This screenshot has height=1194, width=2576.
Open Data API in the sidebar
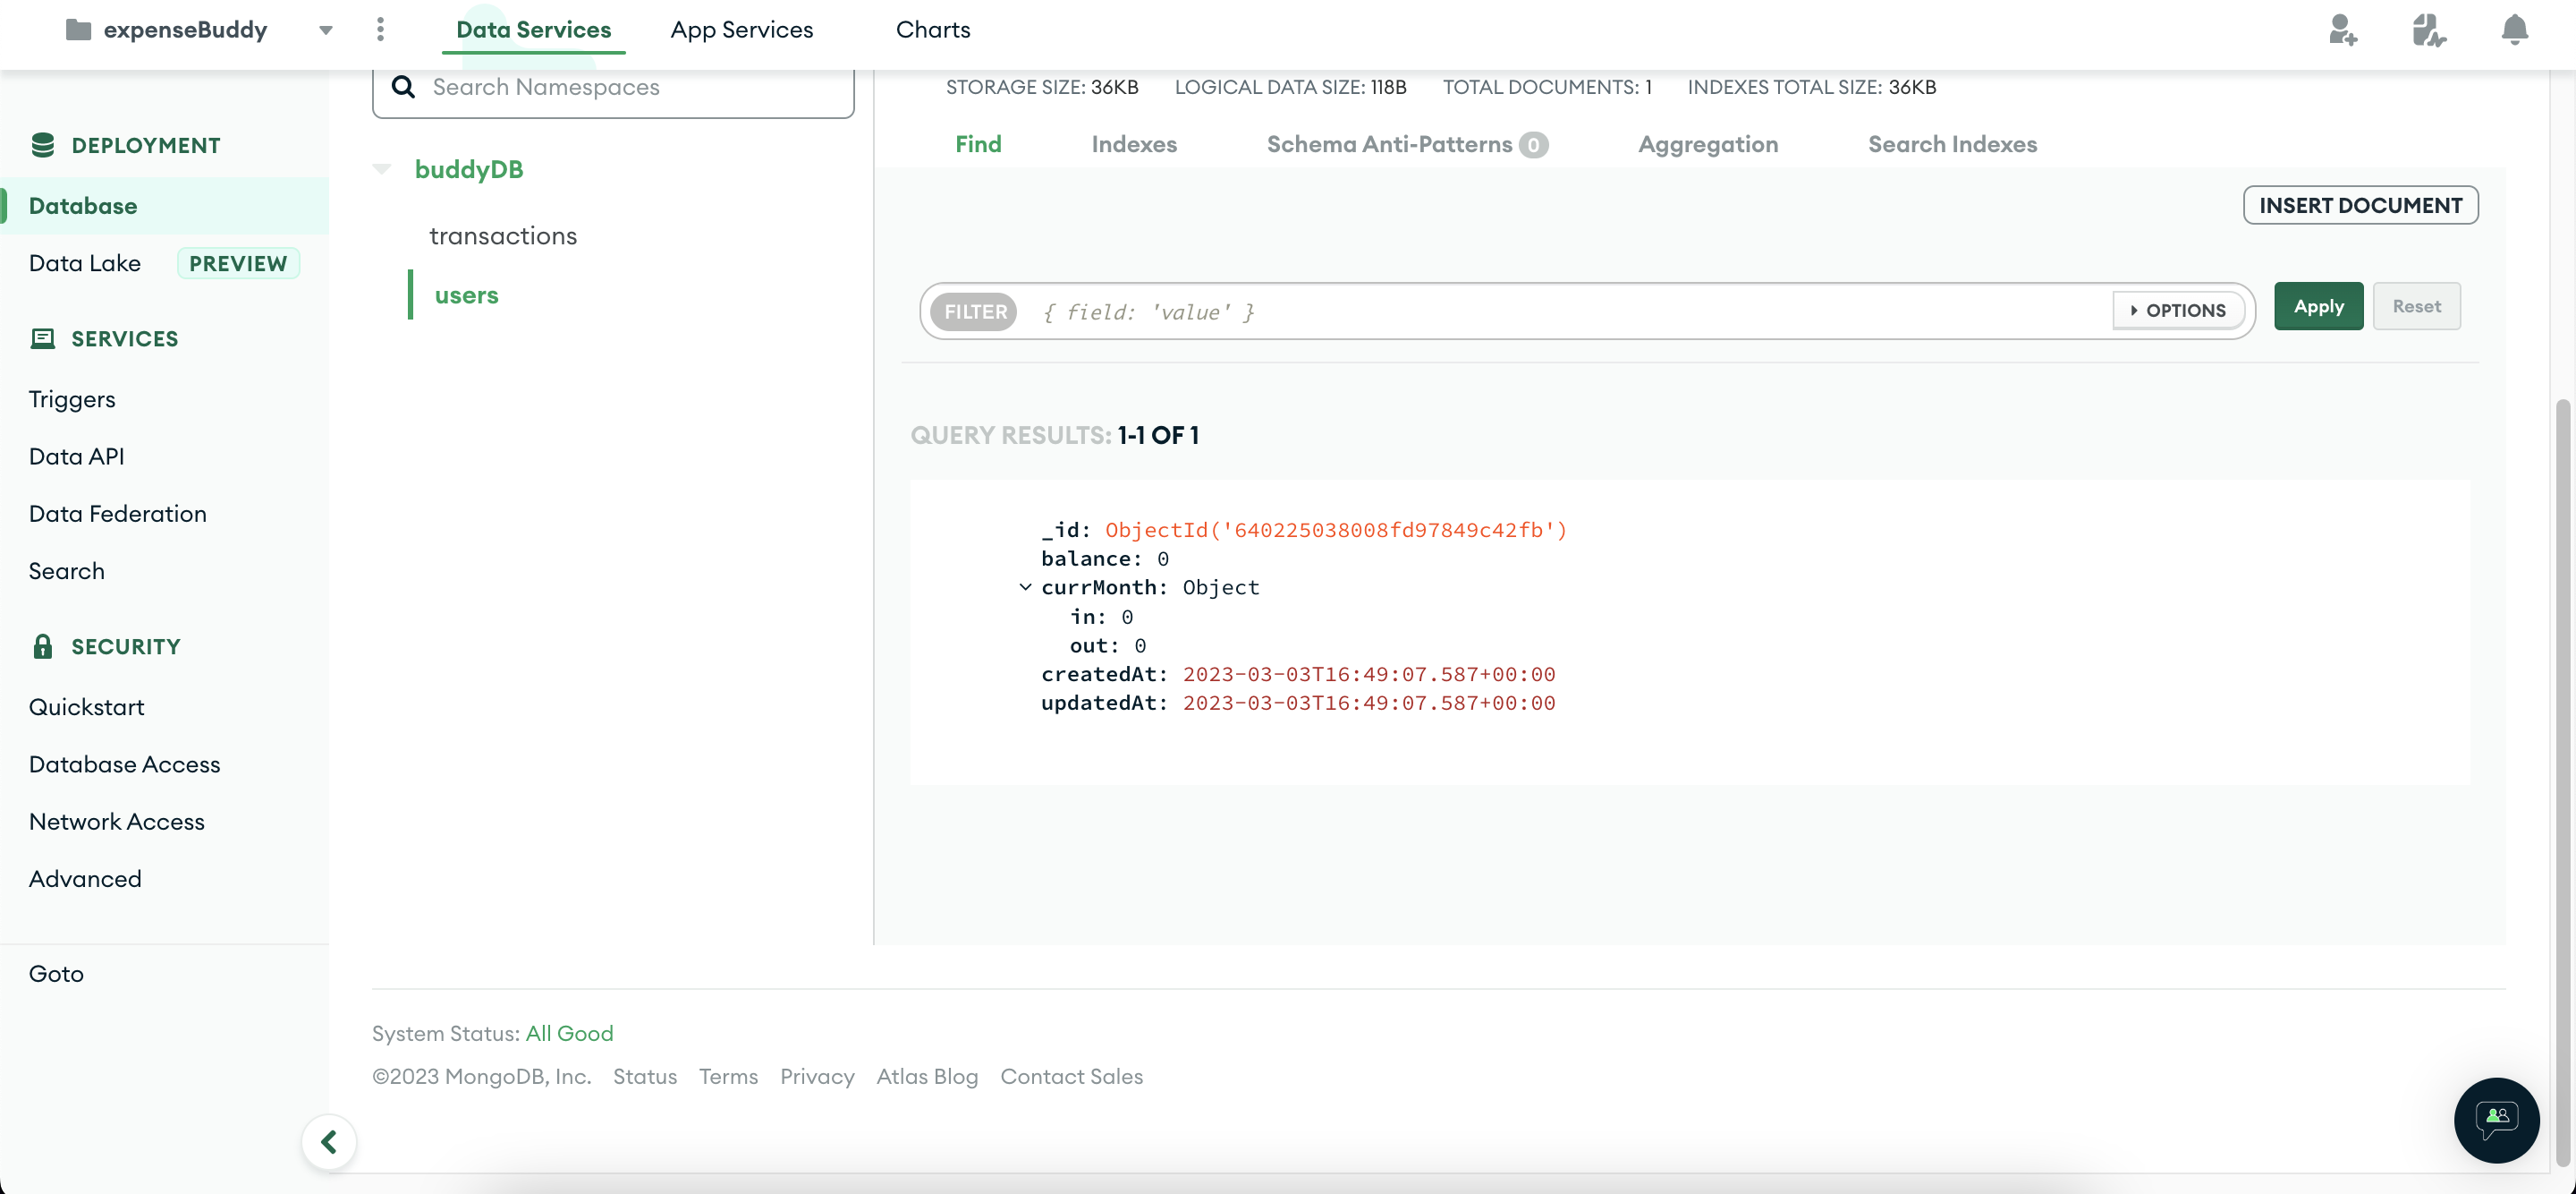coord(76,456)
